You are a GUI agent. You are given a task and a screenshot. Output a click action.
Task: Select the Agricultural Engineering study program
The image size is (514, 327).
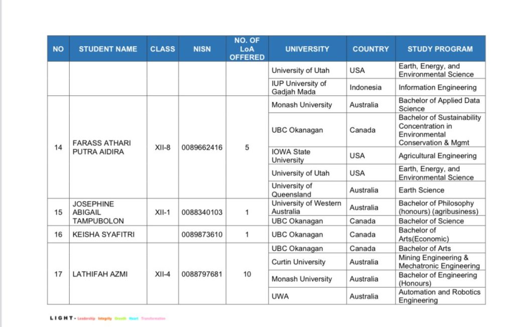(x=437, y=155)
